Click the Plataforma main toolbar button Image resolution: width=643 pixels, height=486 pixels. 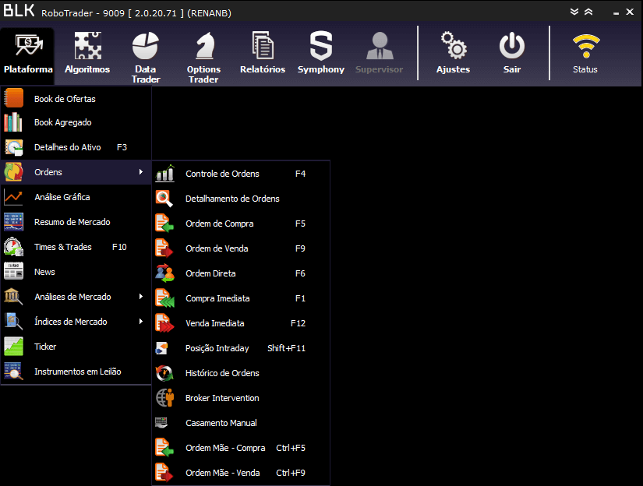[28, 53]
